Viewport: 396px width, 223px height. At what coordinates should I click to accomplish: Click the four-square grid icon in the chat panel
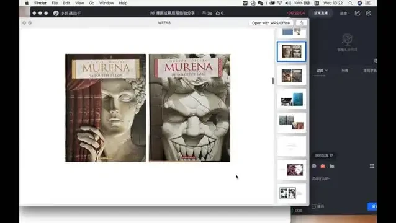372,166
